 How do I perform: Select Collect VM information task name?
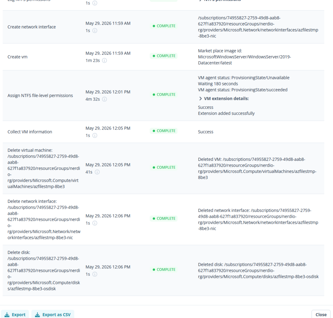click(30, 132)
